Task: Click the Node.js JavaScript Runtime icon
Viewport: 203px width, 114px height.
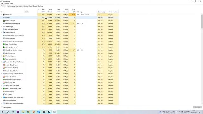Action: 4,80
